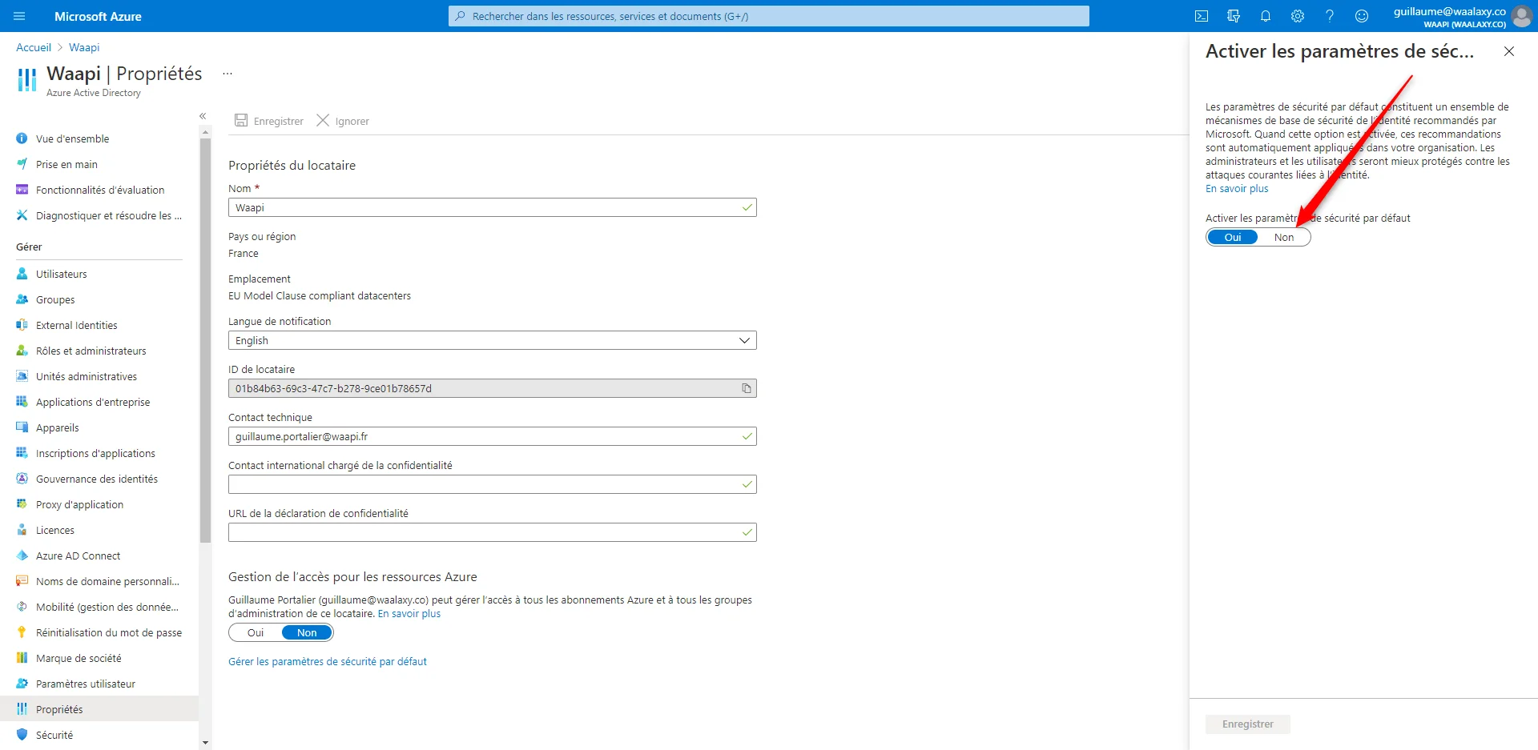Click the Gouvernance des identités icon
The height and width of the screenshot is (750, 1538).
[22, 479]
